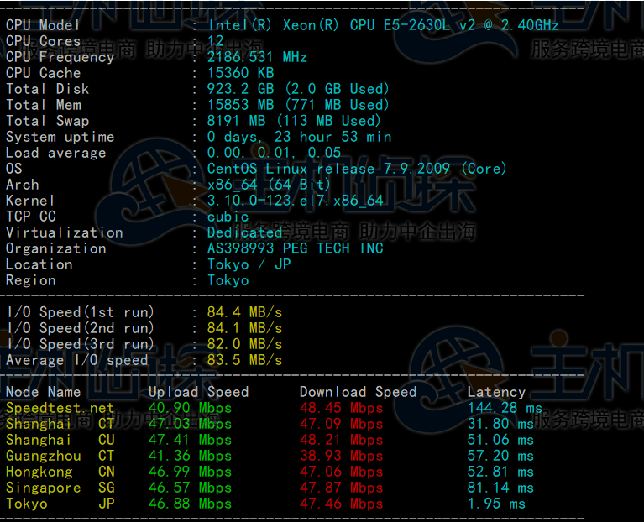Select TCP CC value cubic
The width and height of the screenshot is (644, 522).
tap(228, 217)
